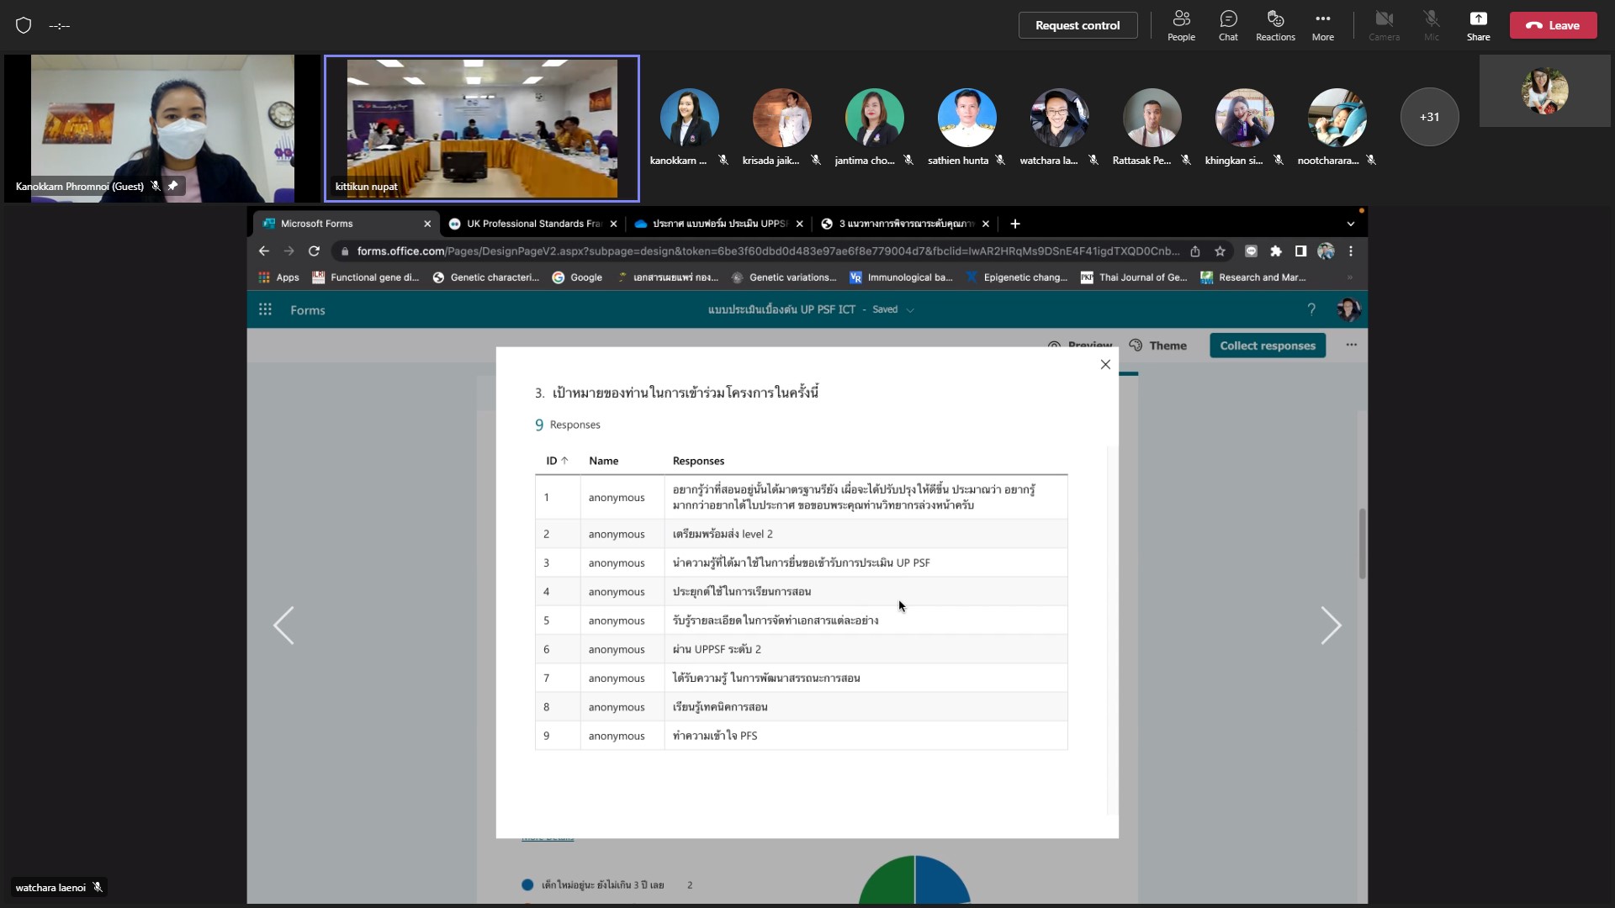Open form more options ellipsis
The image size is (1615, 908).
pyautogui.click(x=1352, y=345)
